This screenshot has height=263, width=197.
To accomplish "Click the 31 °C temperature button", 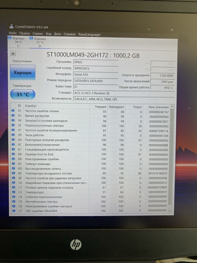I will (x=23, y=94).
